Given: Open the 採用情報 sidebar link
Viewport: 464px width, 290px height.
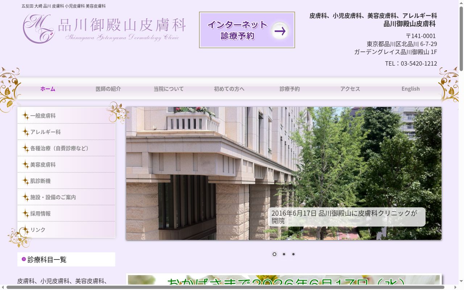Looking at the screenshot, I should pyautogui.click(x=66, y=214).
